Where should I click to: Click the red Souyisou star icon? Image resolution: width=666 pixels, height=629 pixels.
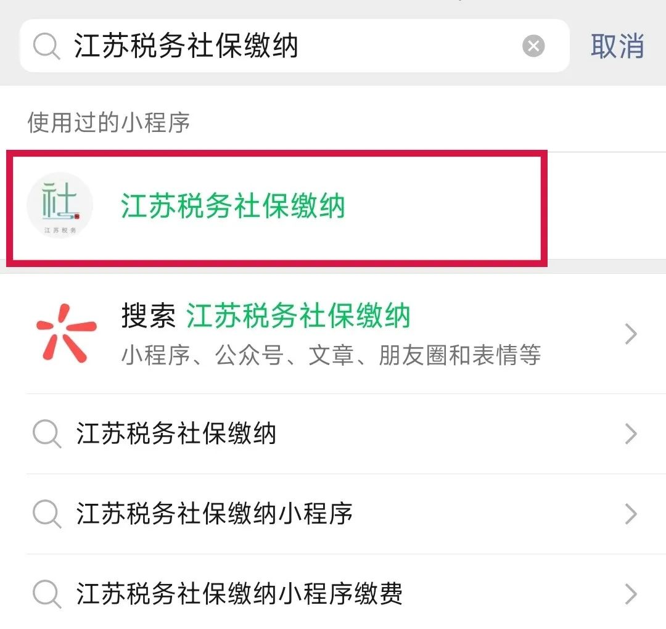(x=66, y=334)
